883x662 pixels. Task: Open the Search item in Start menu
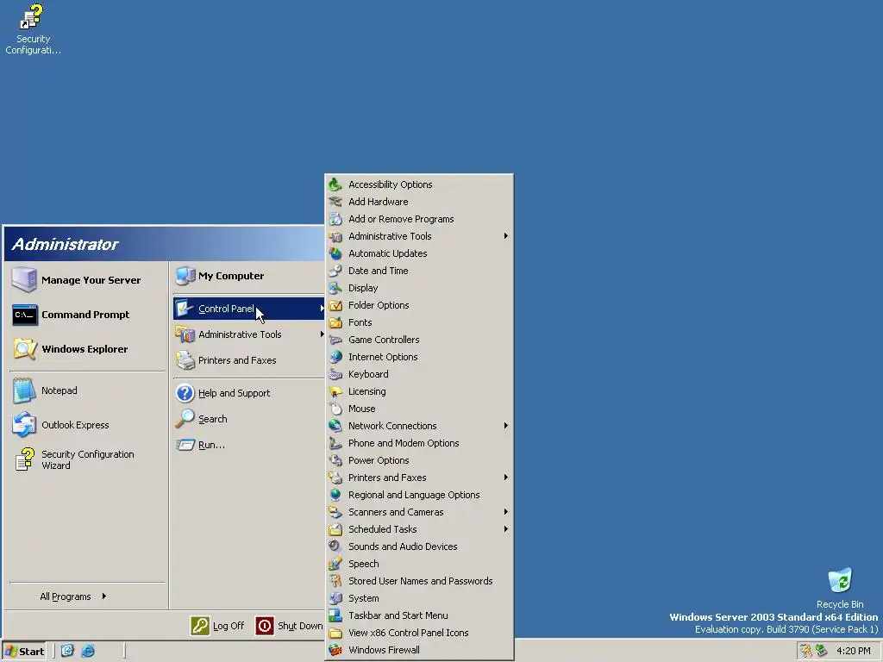[x=248, y=419]
